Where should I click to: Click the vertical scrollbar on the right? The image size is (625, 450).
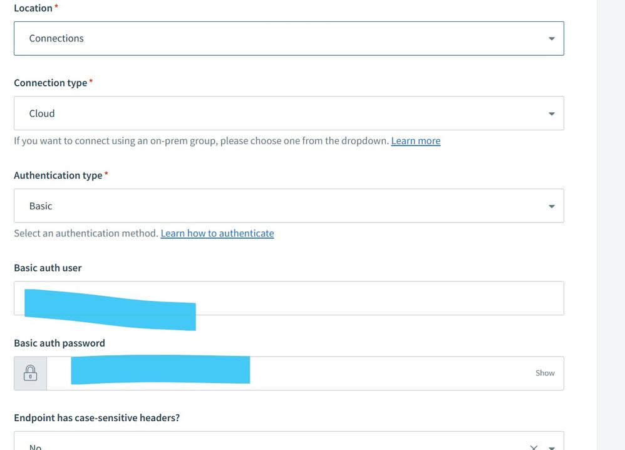point(611,225)
